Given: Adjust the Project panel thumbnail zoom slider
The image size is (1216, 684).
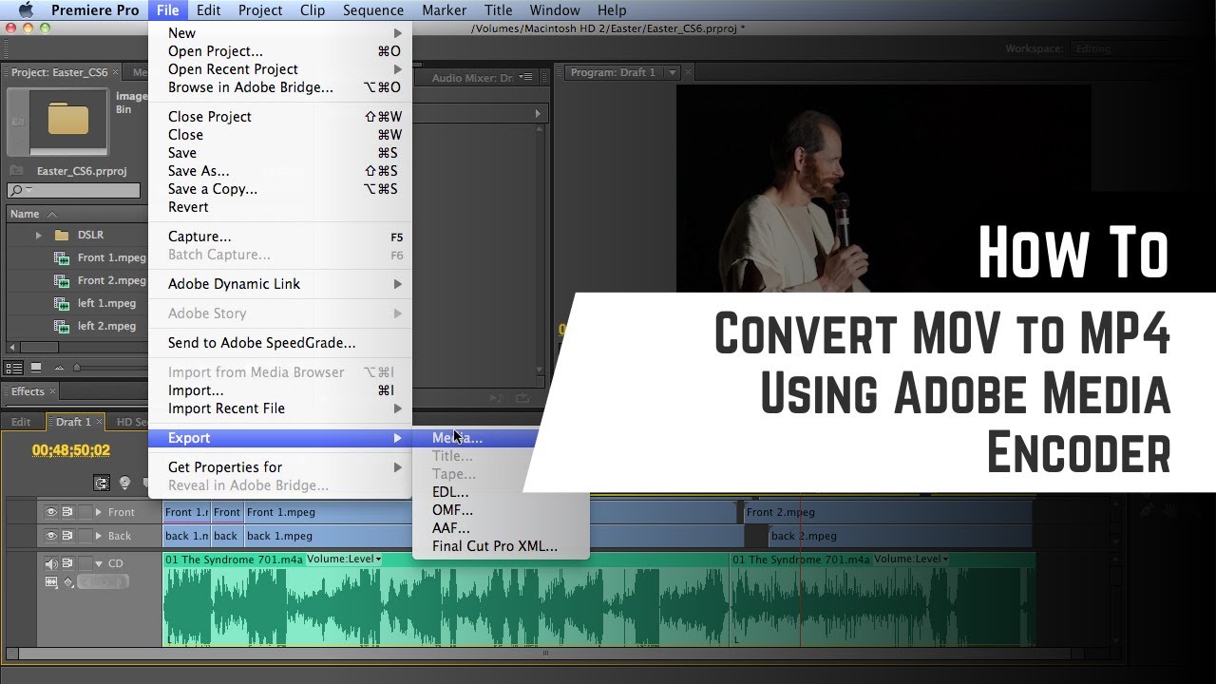Looking at the screenshot, I should [x=77, y=368].
